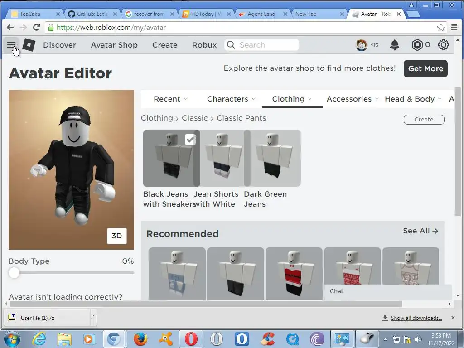Click the vertical page scrollbar
464x348 pixels.
click(x=458, y=152)
